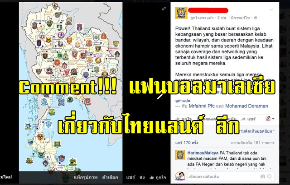Click the tiger page profile picture
Viewport: 290px width, 185px height.
181,13
